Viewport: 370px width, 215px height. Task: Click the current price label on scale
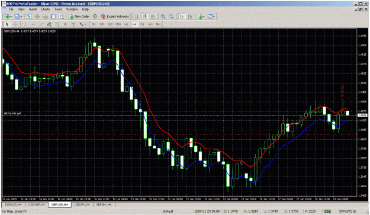(x=362, y=115)
